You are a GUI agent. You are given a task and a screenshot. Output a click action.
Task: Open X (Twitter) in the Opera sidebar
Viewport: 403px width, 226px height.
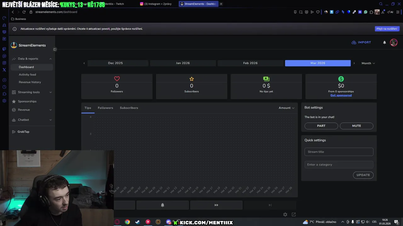click(4, 70)
